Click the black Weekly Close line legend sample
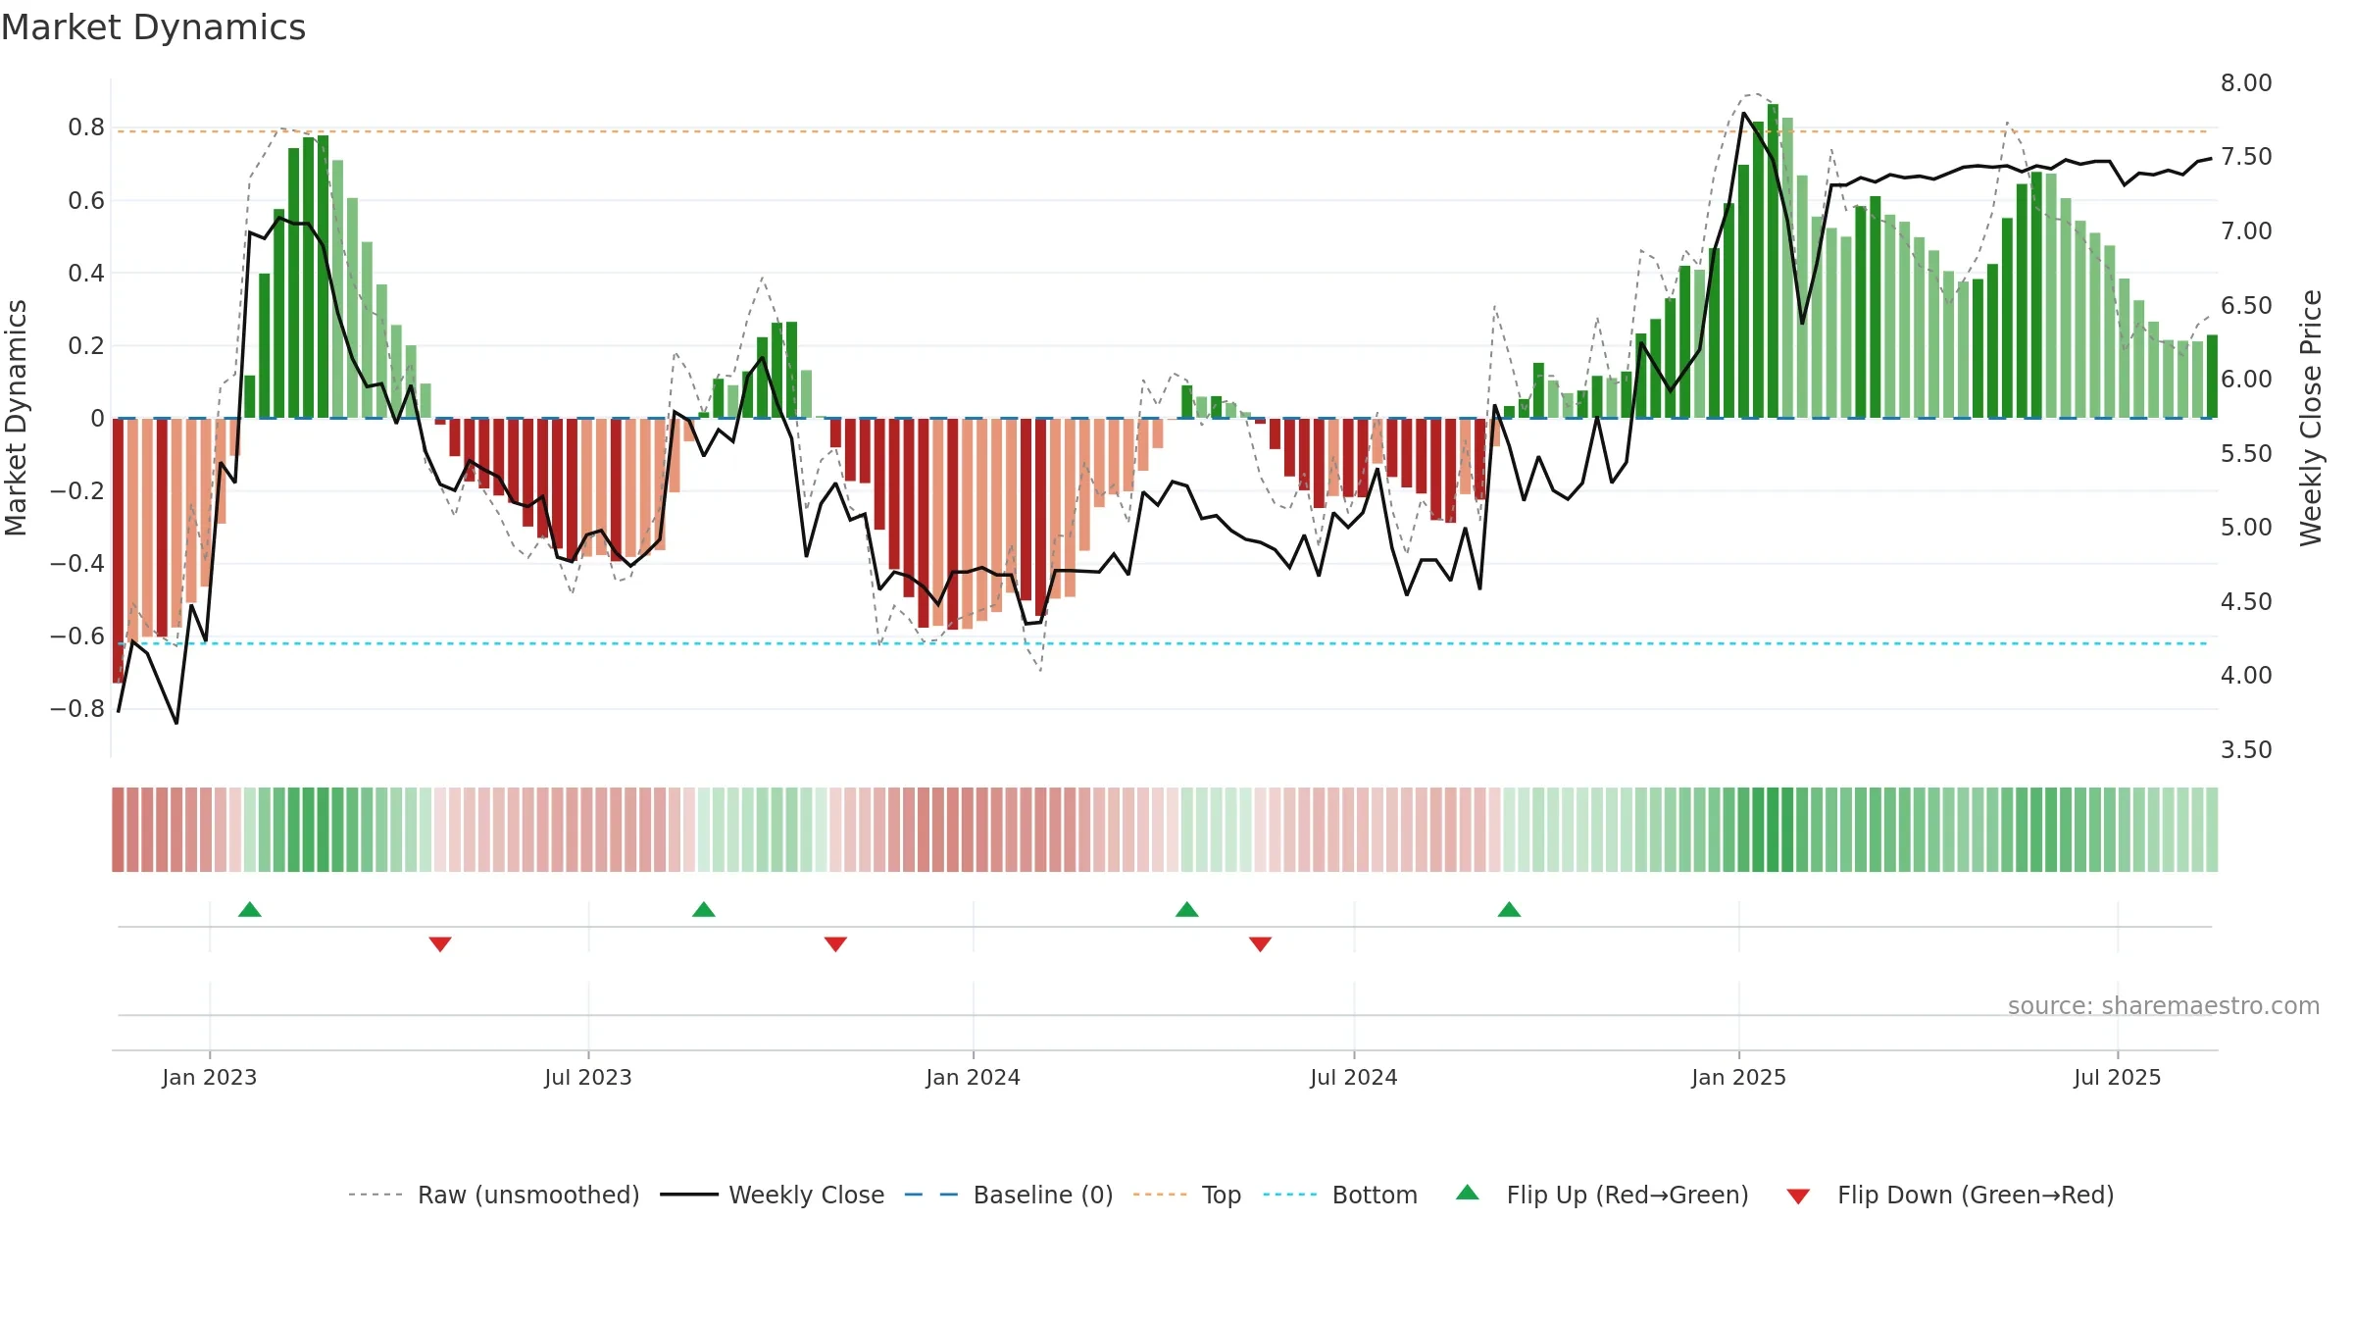The width and height of the screenshot is (2353, 1324). tap(689, 1195)
